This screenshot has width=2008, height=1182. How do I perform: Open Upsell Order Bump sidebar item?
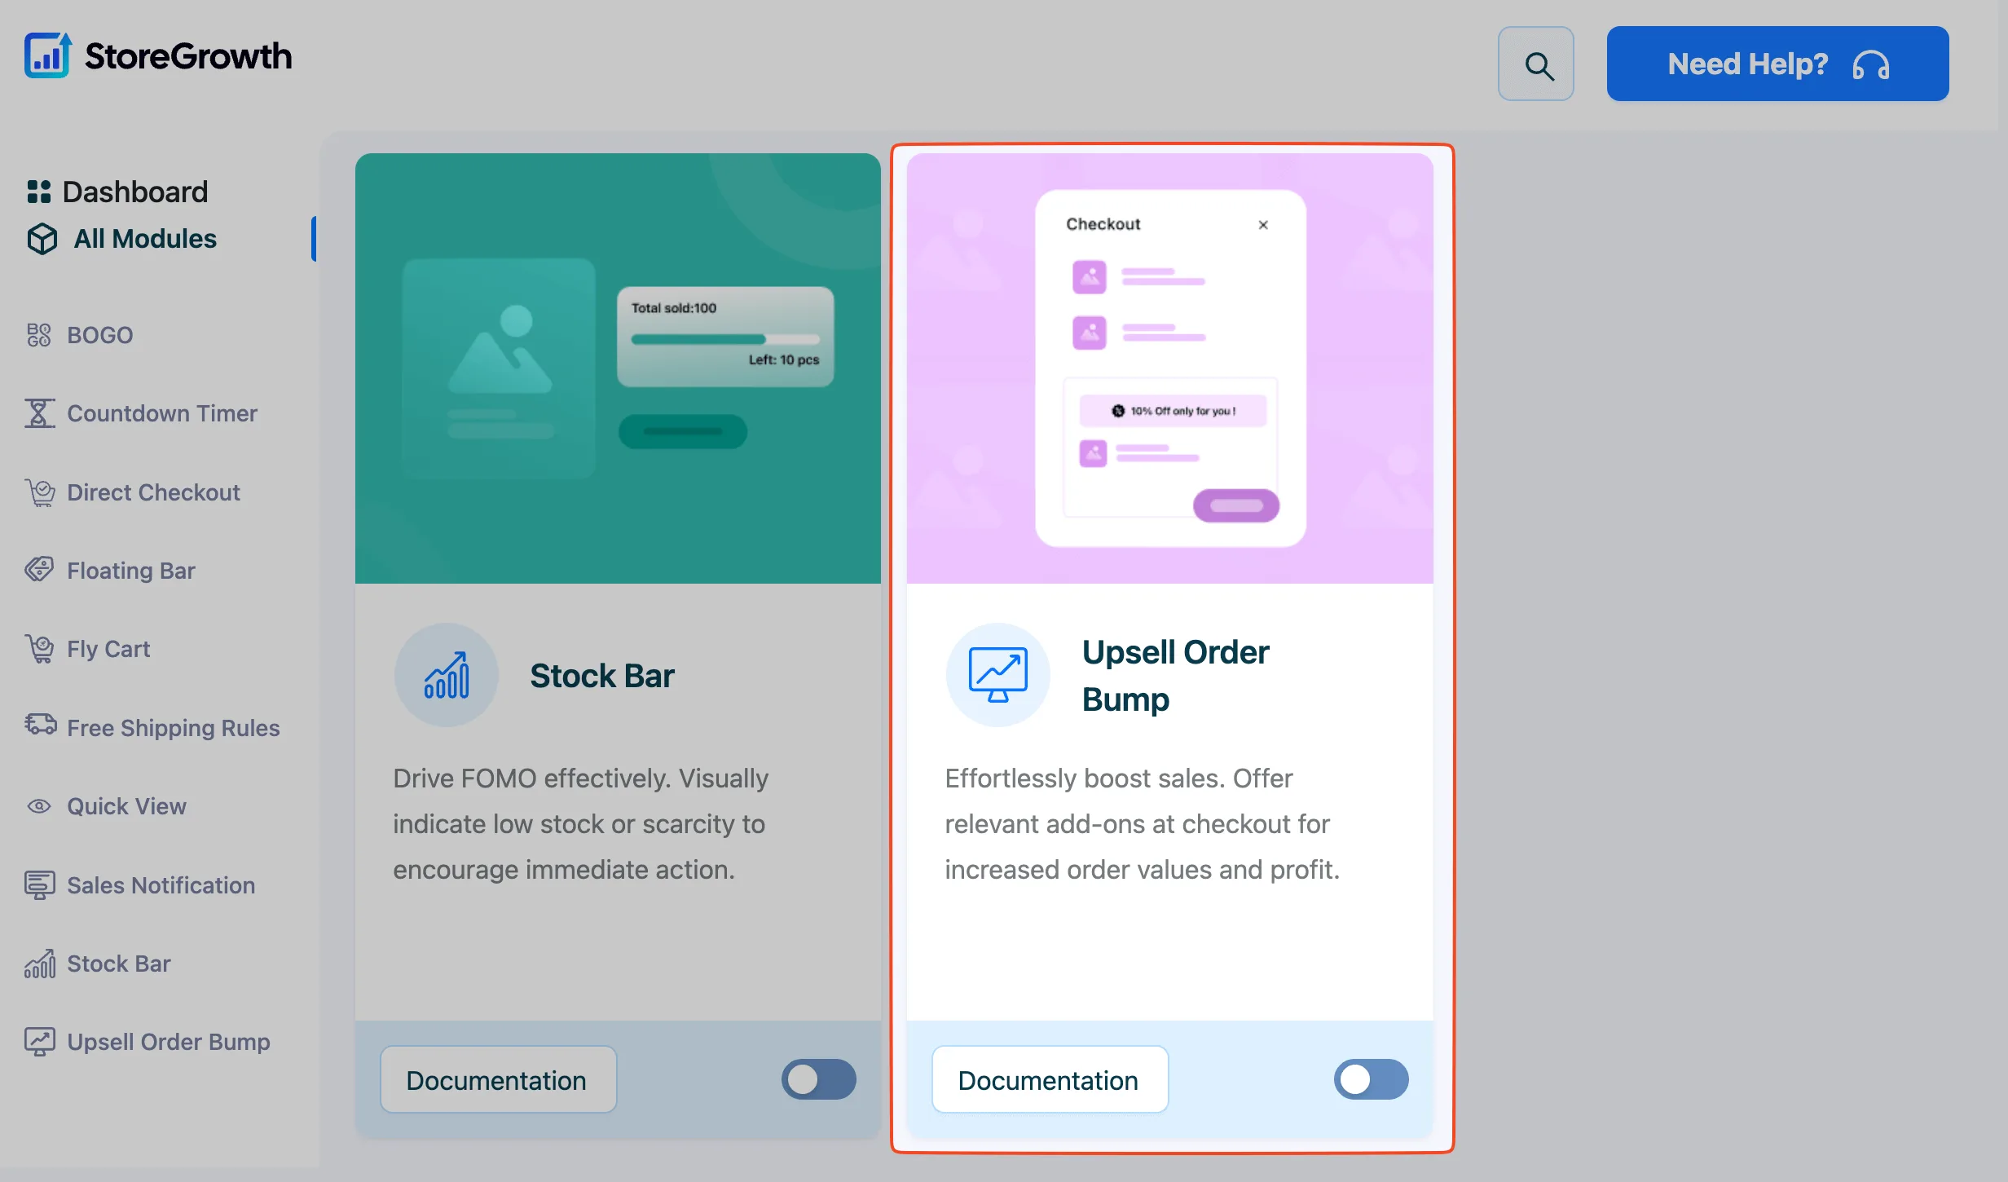tap(148, 1042)
